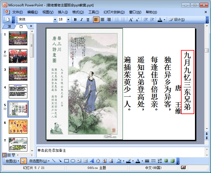
Task: Insert a vertical text box
Action: (x=85, y=161)
